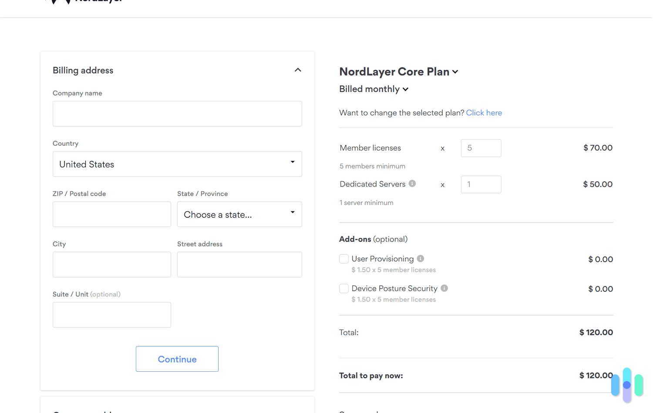Click the info icon beside Dedicated Servers

[x=412, y=183]
